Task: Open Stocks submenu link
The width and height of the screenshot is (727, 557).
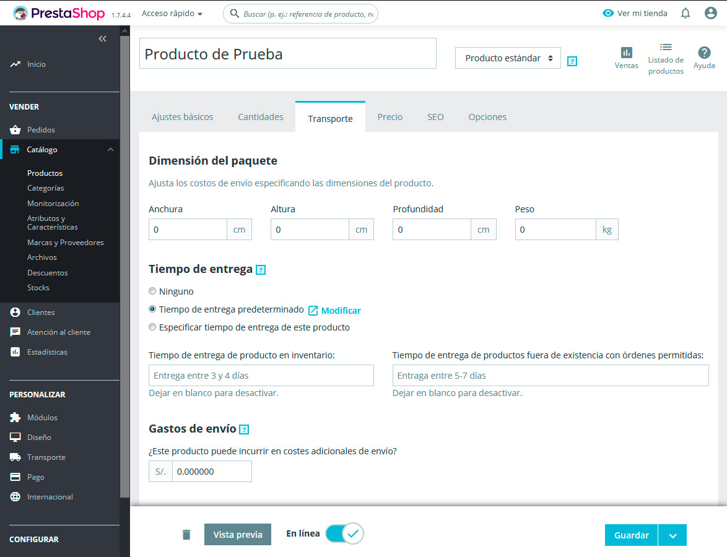Action: tap(38, 288)
